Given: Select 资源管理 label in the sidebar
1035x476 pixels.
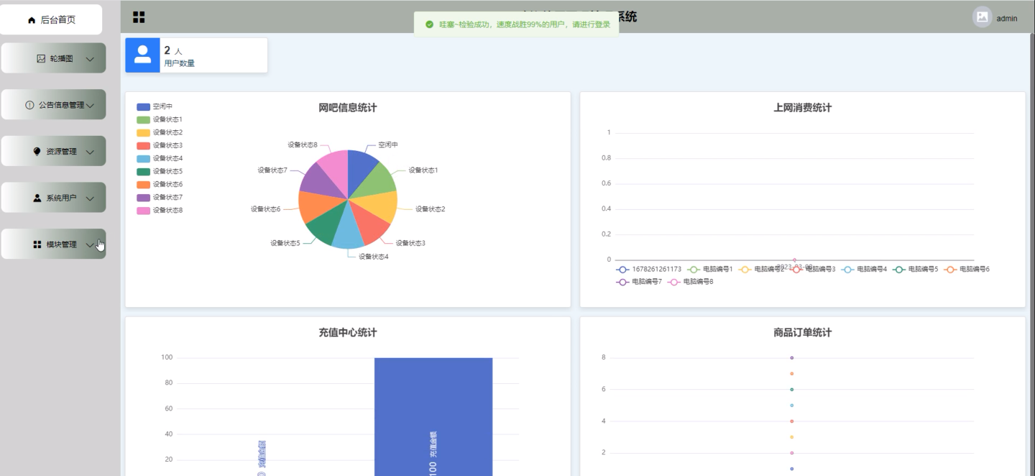Looking at the screenshot, I should 62,152.
